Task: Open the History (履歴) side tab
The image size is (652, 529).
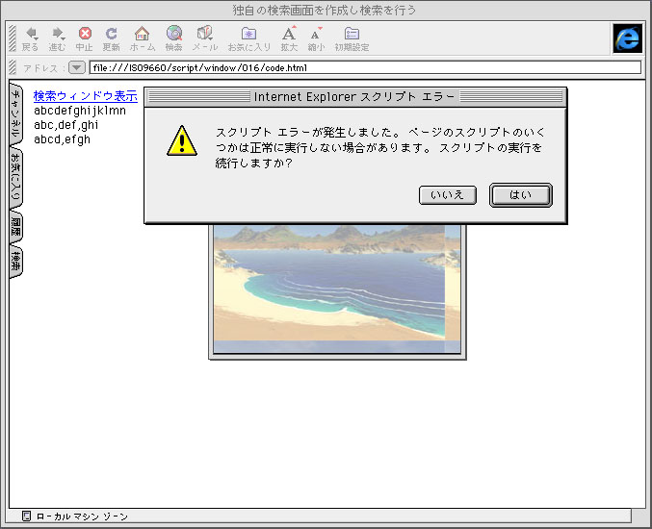Action: point(15,227)
